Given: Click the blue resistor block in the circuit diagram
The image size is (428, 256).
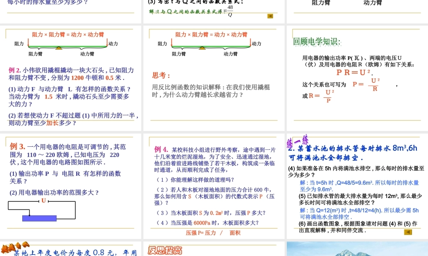Looking at the screenshot, I should pyautogui.click(x=39, y=218).
